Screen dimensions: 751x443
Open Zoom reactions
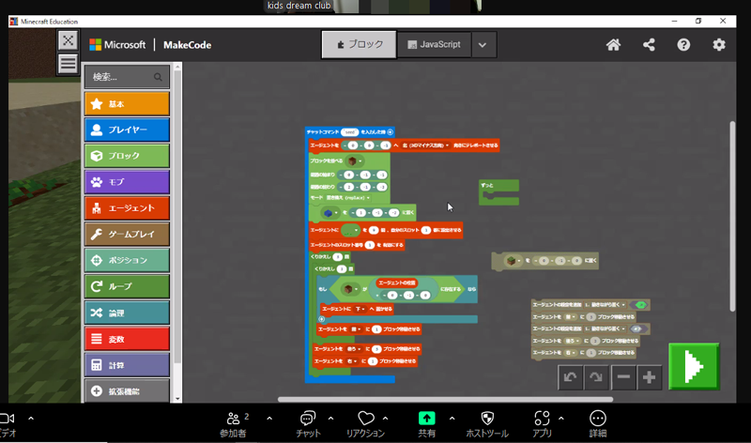pos(365,424)
